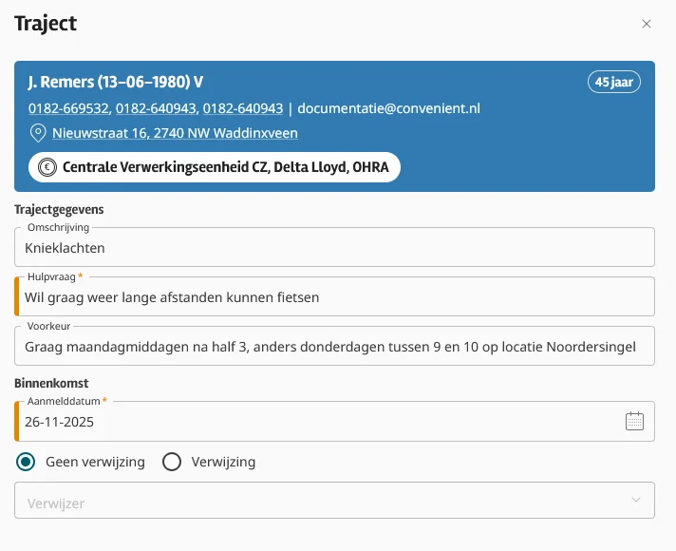Click into the Hulpvraag text field
The image size is (676, 551).
334,297
